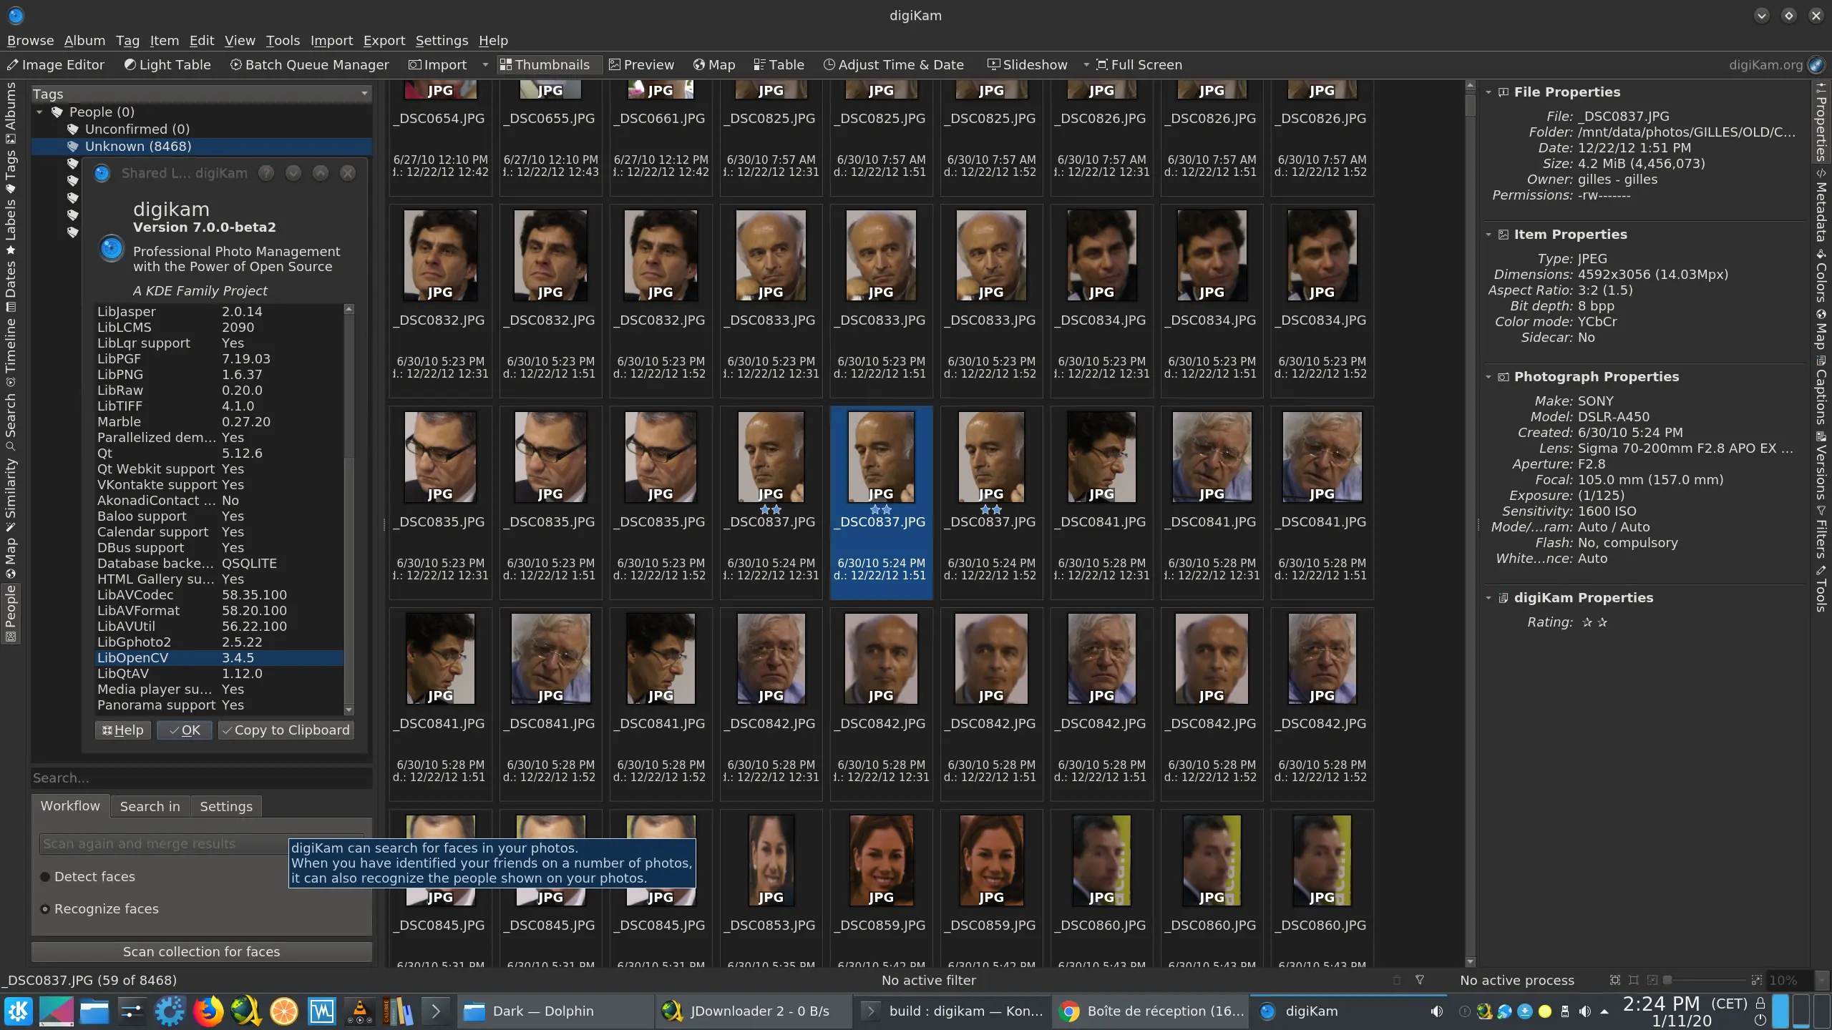The width and height of the screenshot is (1832, 1030).
Task: Open the zoom percentage dropdown
Action: [1822, 980]
